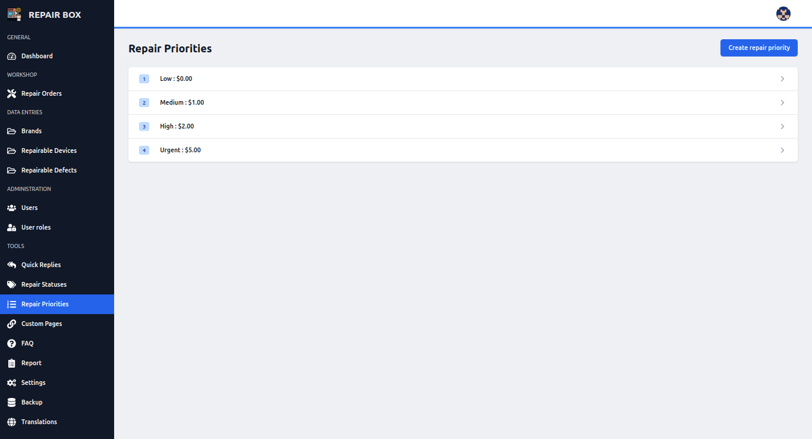Image resolution: width=812 pixels, height=439 pixels.
Task: Click the Quick Replies reply-arrow icon
Action: [x=12, y=265]
